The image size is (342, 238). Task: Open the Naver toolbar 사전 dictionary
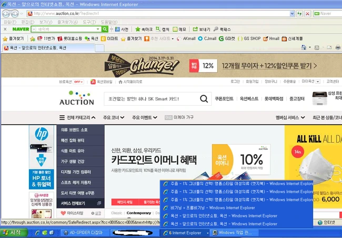pos(122,29)
